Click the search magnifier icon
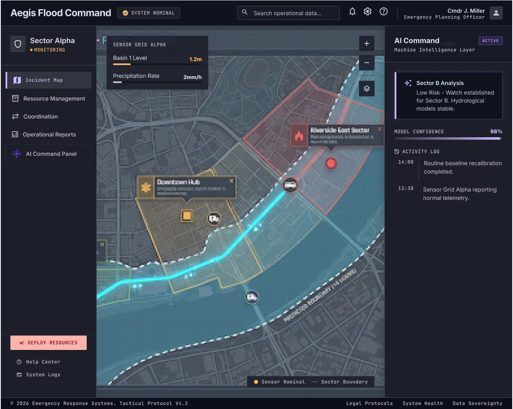 pyautogui.click(x=245, y=13)
